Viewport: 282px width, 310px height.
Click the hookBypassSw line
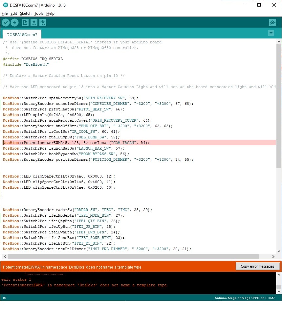point(66,154)
